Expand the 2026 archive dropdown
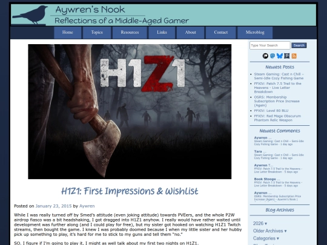The height and width of the screenshot is (245, 327). coord(260,223)
